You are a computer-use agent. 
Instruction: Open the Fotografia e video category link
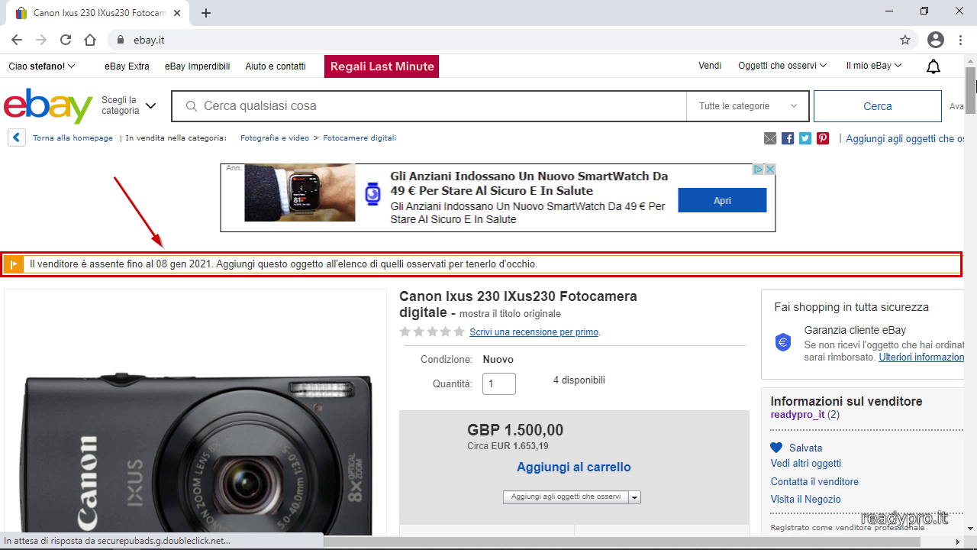tap(275, 138)
